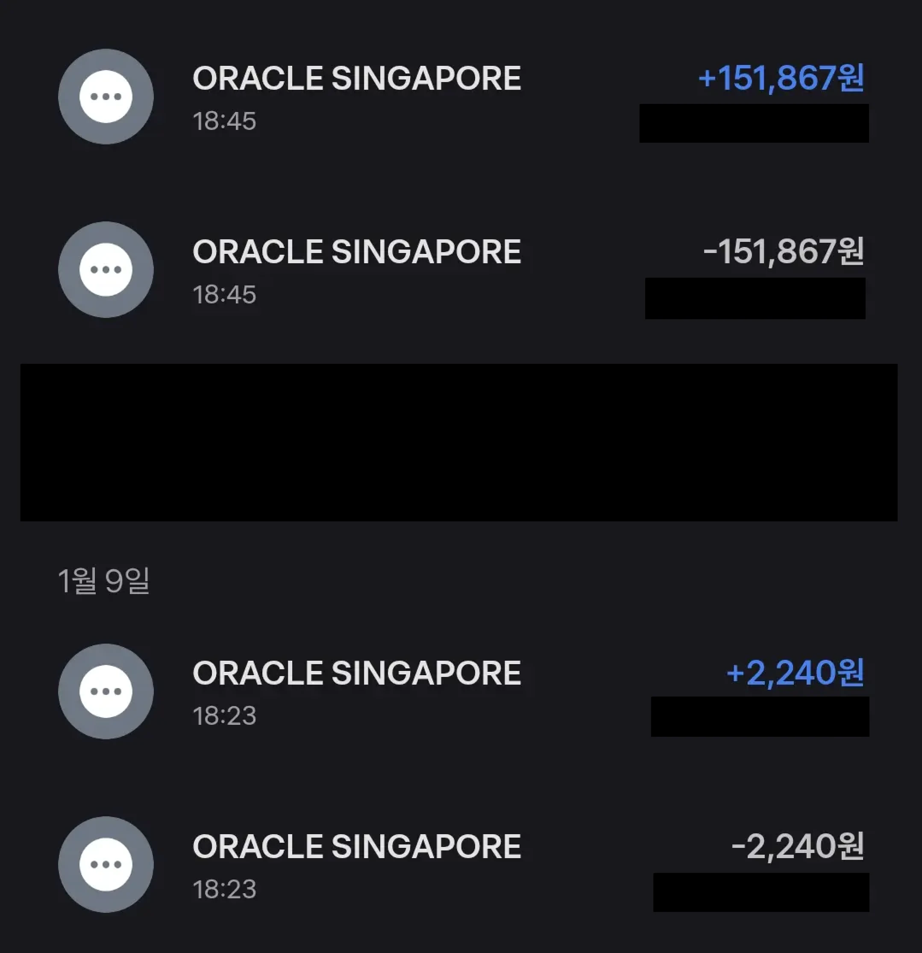Select the -2,240원 withdrawal amount
Image resolution: width=922 pixels, height=953 pixels.
[x=798, y=847]
